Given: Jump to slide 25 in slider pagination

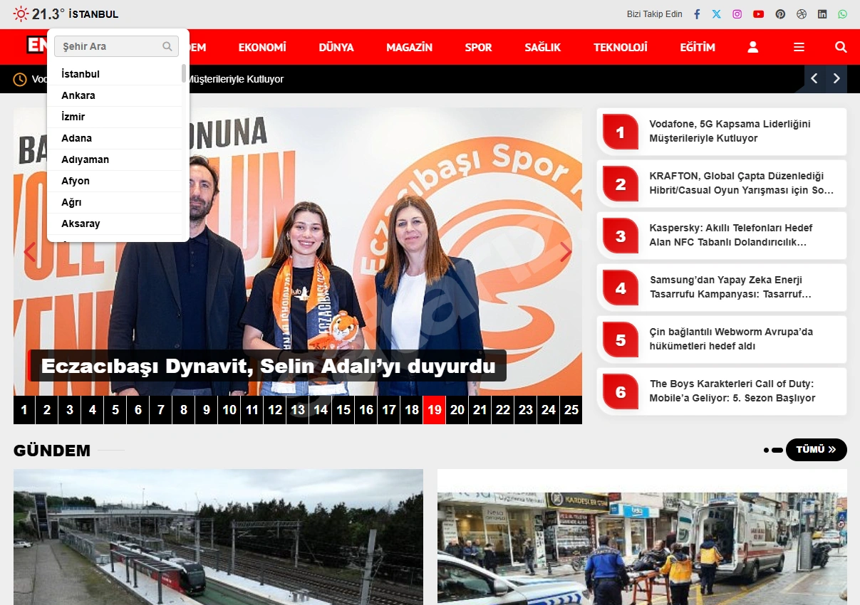Looking at the screenshot, I should pos(571,410).
